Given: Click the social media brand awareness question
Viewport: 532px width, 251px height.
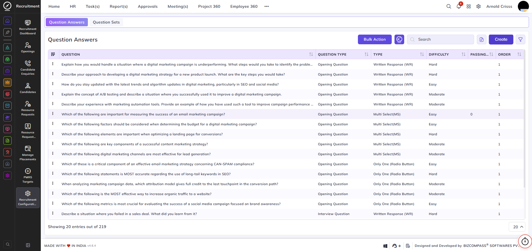Looking at the screenshot, I should click(x=171, y=204).
